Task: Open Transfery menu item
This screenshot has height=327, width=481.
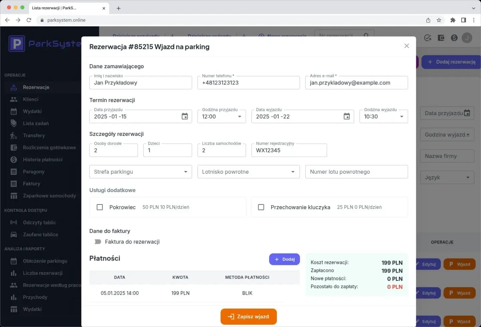Action: coord(34,135)
